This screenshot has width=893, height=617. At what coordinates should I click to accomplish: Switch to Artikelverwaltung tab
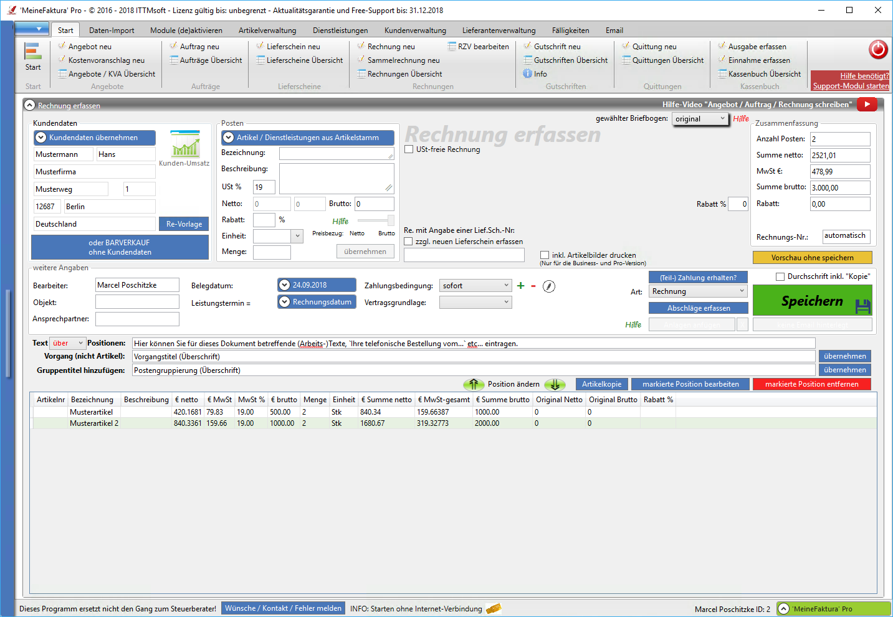[x=267, y=30]
